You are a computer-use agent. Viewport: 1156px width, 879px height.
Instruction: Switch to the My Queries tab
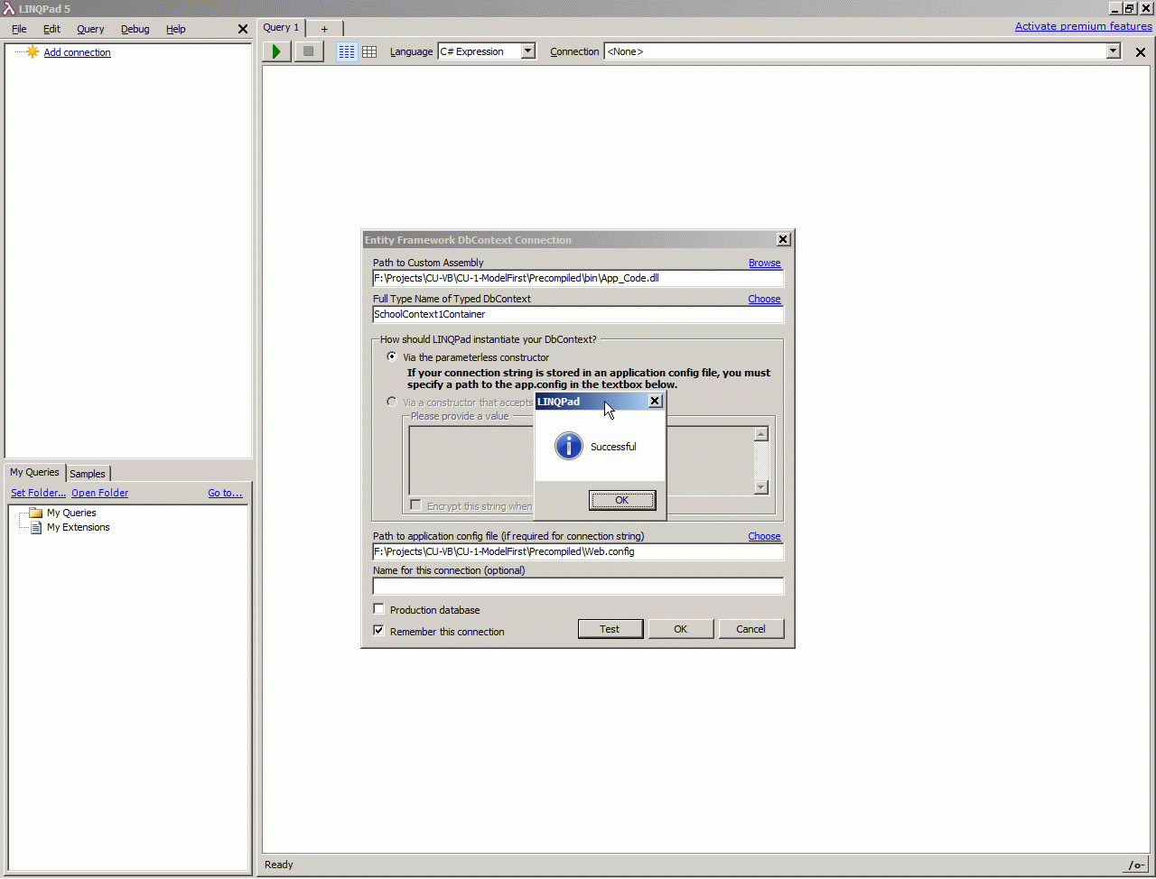click(x=34, y=472)
